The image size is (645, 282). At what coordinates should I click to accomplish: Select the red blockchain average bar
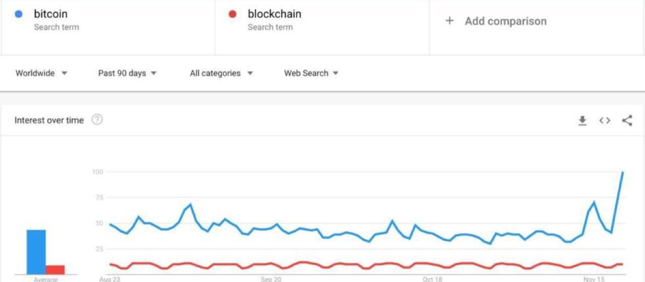55,270
